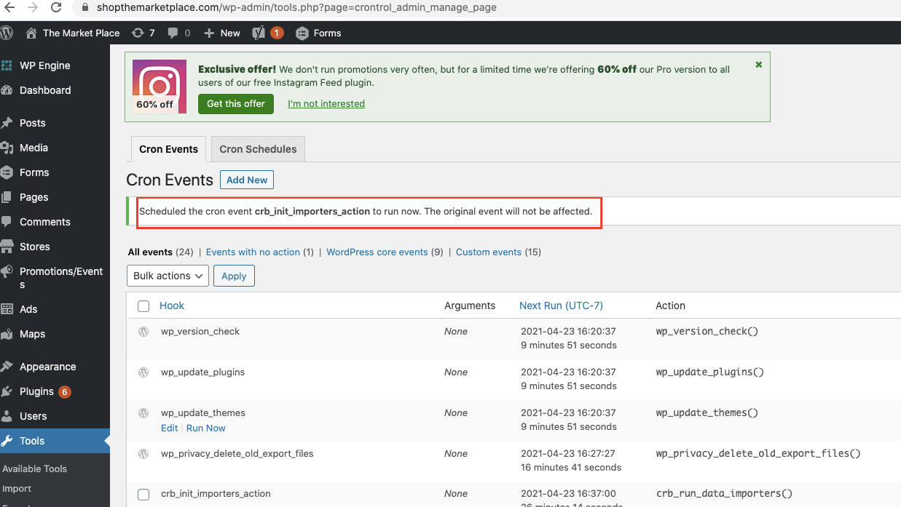Click Run Now under wp_update_themes
This screenshot has width=901, height=507.
pos(205,428)
